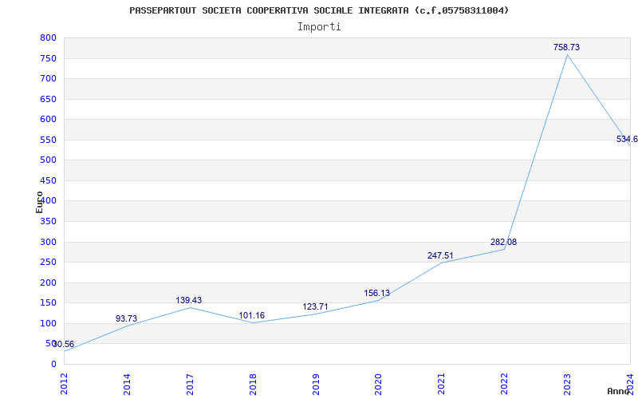Click the 156.13 data label

[376, 293]
